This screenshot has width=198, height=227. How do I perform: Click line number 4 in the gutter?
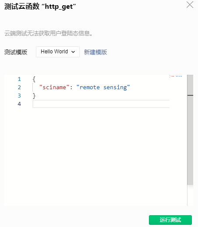tap(19, 104)
